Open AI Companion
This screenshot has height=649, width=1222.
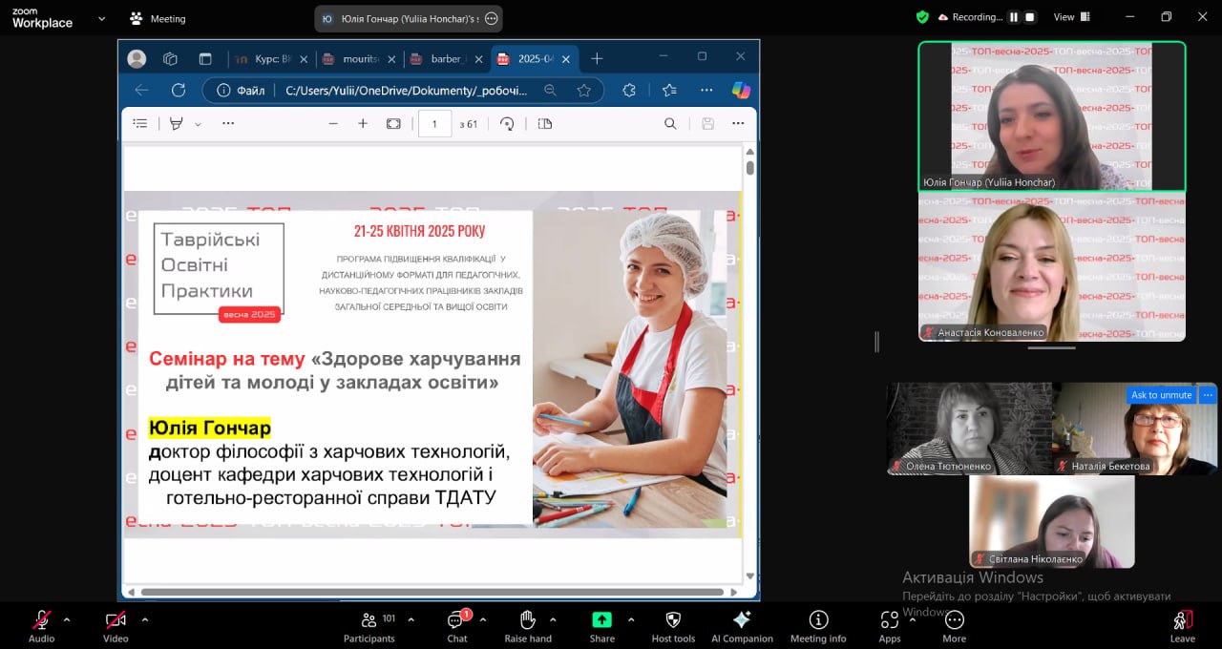[742, 625]
